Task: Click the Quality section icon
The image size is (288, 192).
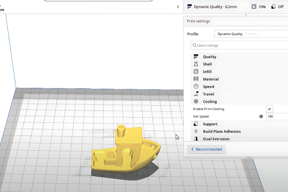Action: click(196, 57)
